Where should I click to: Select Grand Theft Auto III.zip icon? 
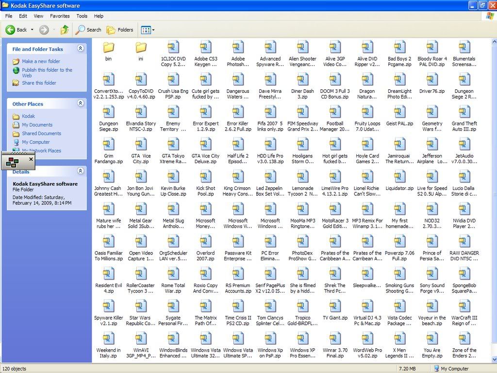pyautogui.click(x=464, y=112)
